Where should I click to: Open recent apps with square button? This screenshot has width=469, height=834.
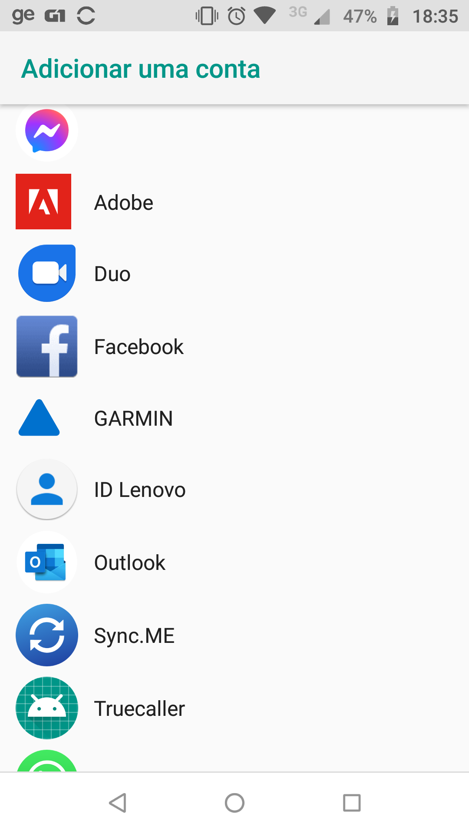coord(352,803)
